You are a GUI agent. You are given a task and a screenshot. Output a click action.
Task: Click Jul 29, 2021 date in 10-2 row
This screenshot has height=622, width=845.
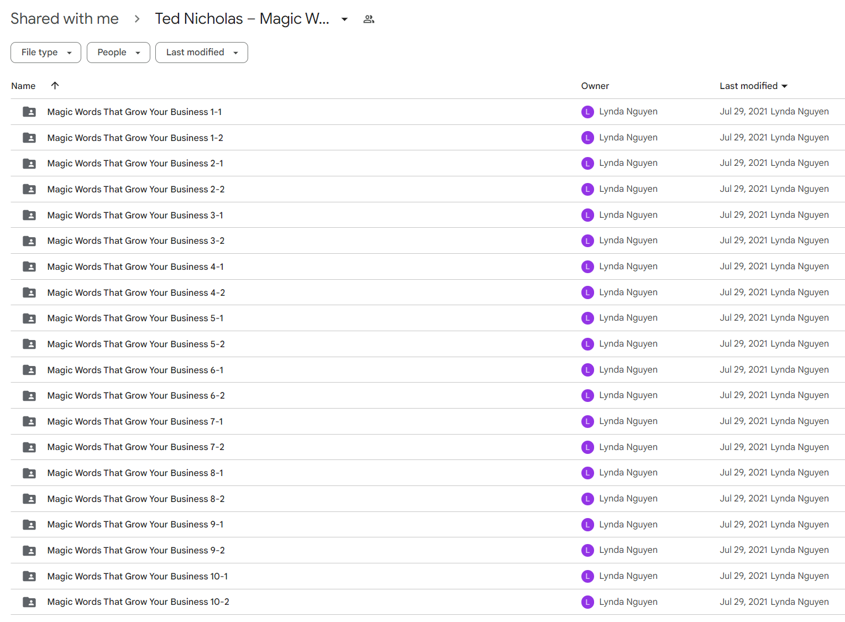[743, 602]
